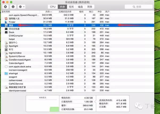The image size is (160, 114).
Task: Select the com.apple.SpeechRecognit... process row
Action: 78,15
